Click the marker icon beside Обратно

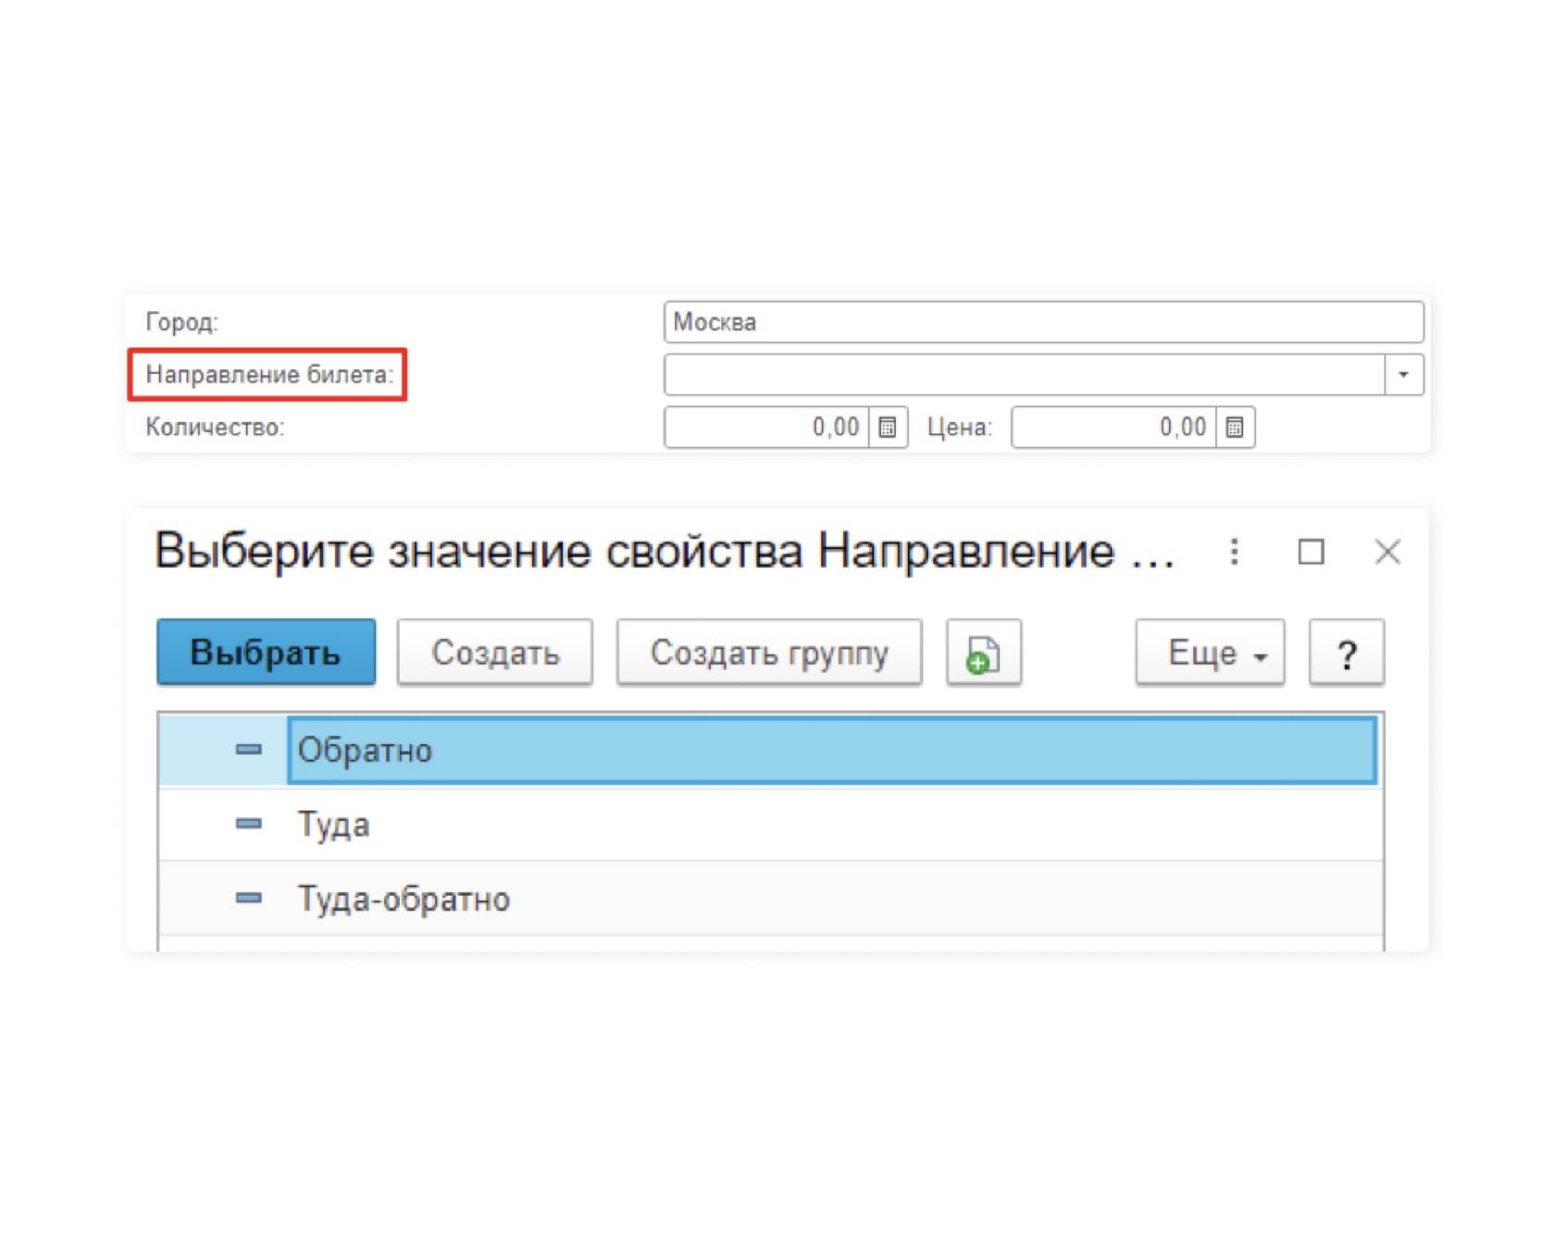pyautogui.click(x=248, y=750)
